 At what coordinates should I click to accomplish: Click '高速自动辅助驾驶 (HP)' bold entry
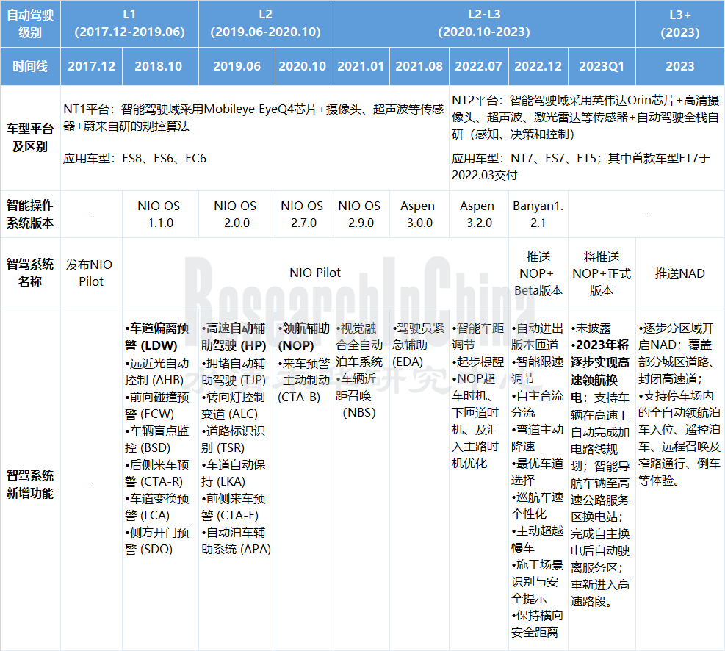(x=234, y=337)
